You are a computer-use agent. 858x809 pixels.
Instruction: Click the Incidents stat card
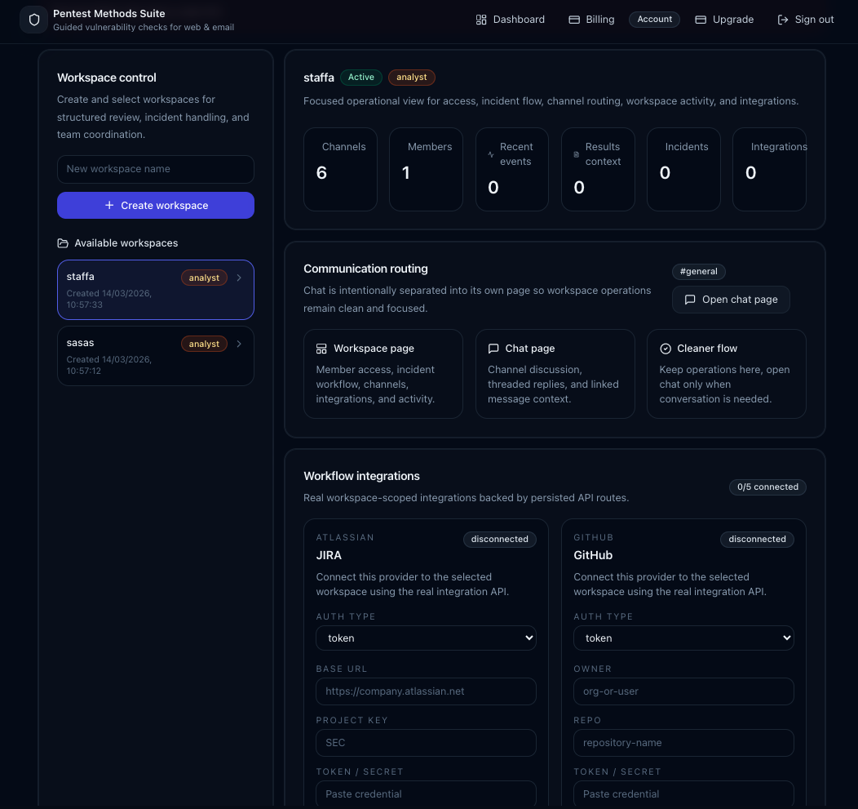[x=683, y=169]
